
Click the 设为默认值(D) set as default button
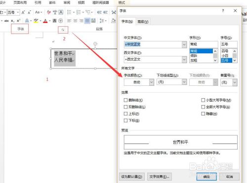(x=132, y=177)
